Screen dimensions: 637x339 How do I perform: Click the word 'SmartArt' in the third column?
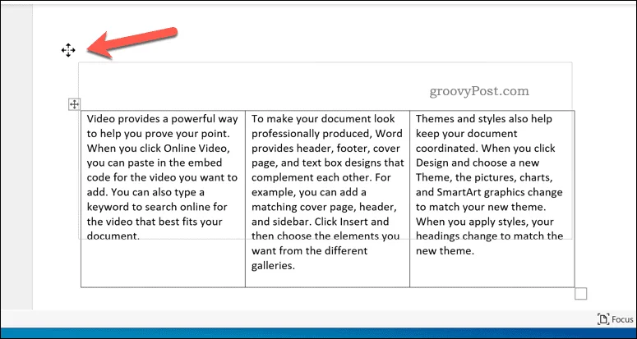452,192
